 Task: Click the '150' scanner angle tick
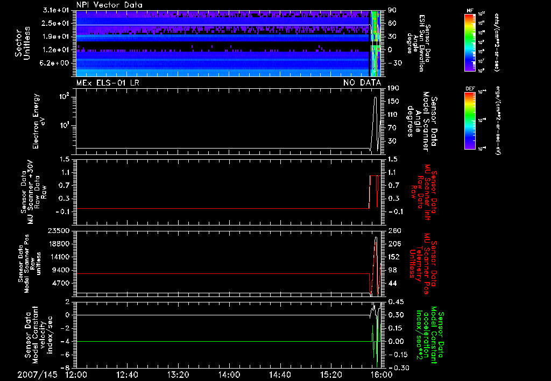(393, 101)
